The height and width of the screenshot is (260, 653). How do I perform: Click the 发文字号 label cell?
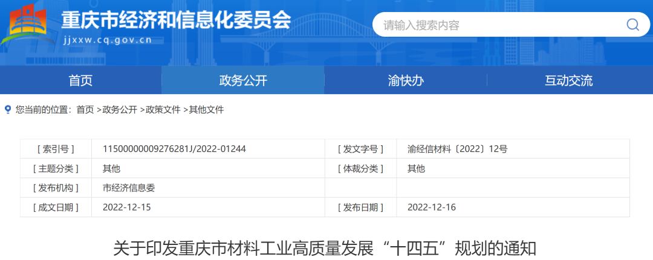click(360, 149)
